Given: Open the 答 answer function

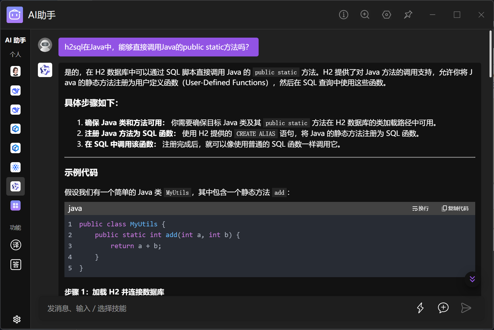Looking at the screenshot, I should tap(16, 265).
